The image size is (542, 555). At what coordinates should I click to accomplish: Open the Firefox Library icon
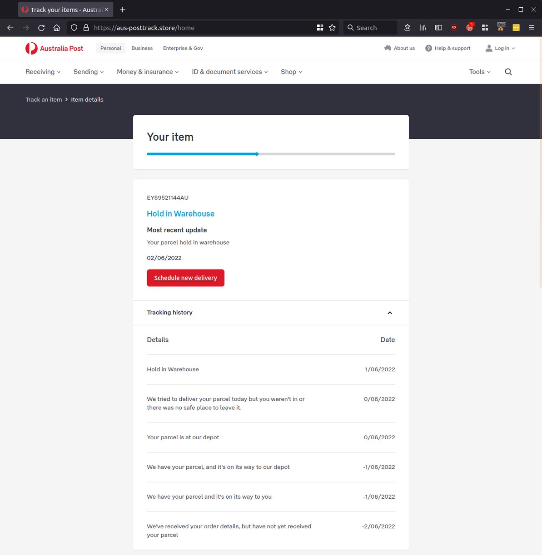click(x=423, y=28)
